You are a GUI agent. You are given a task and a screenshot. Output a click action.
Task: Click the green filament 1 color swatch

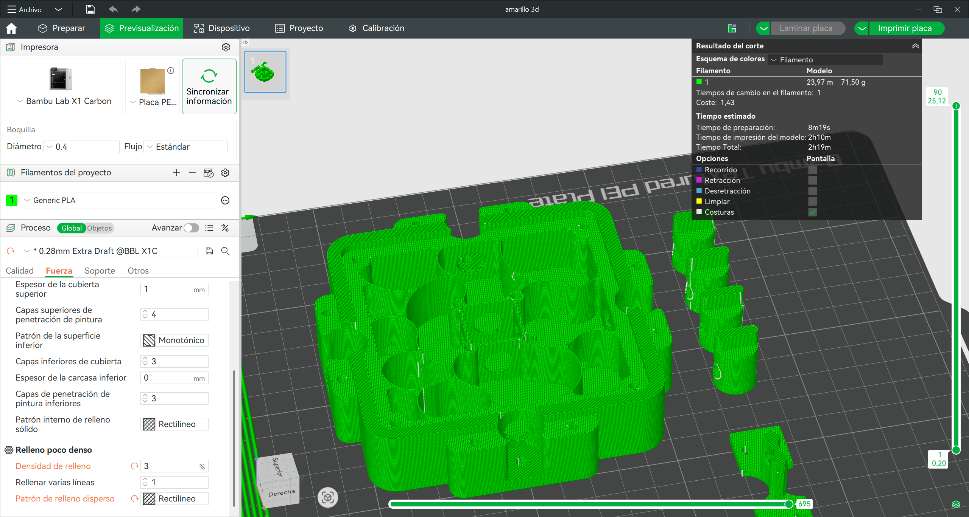pos(12,200)
